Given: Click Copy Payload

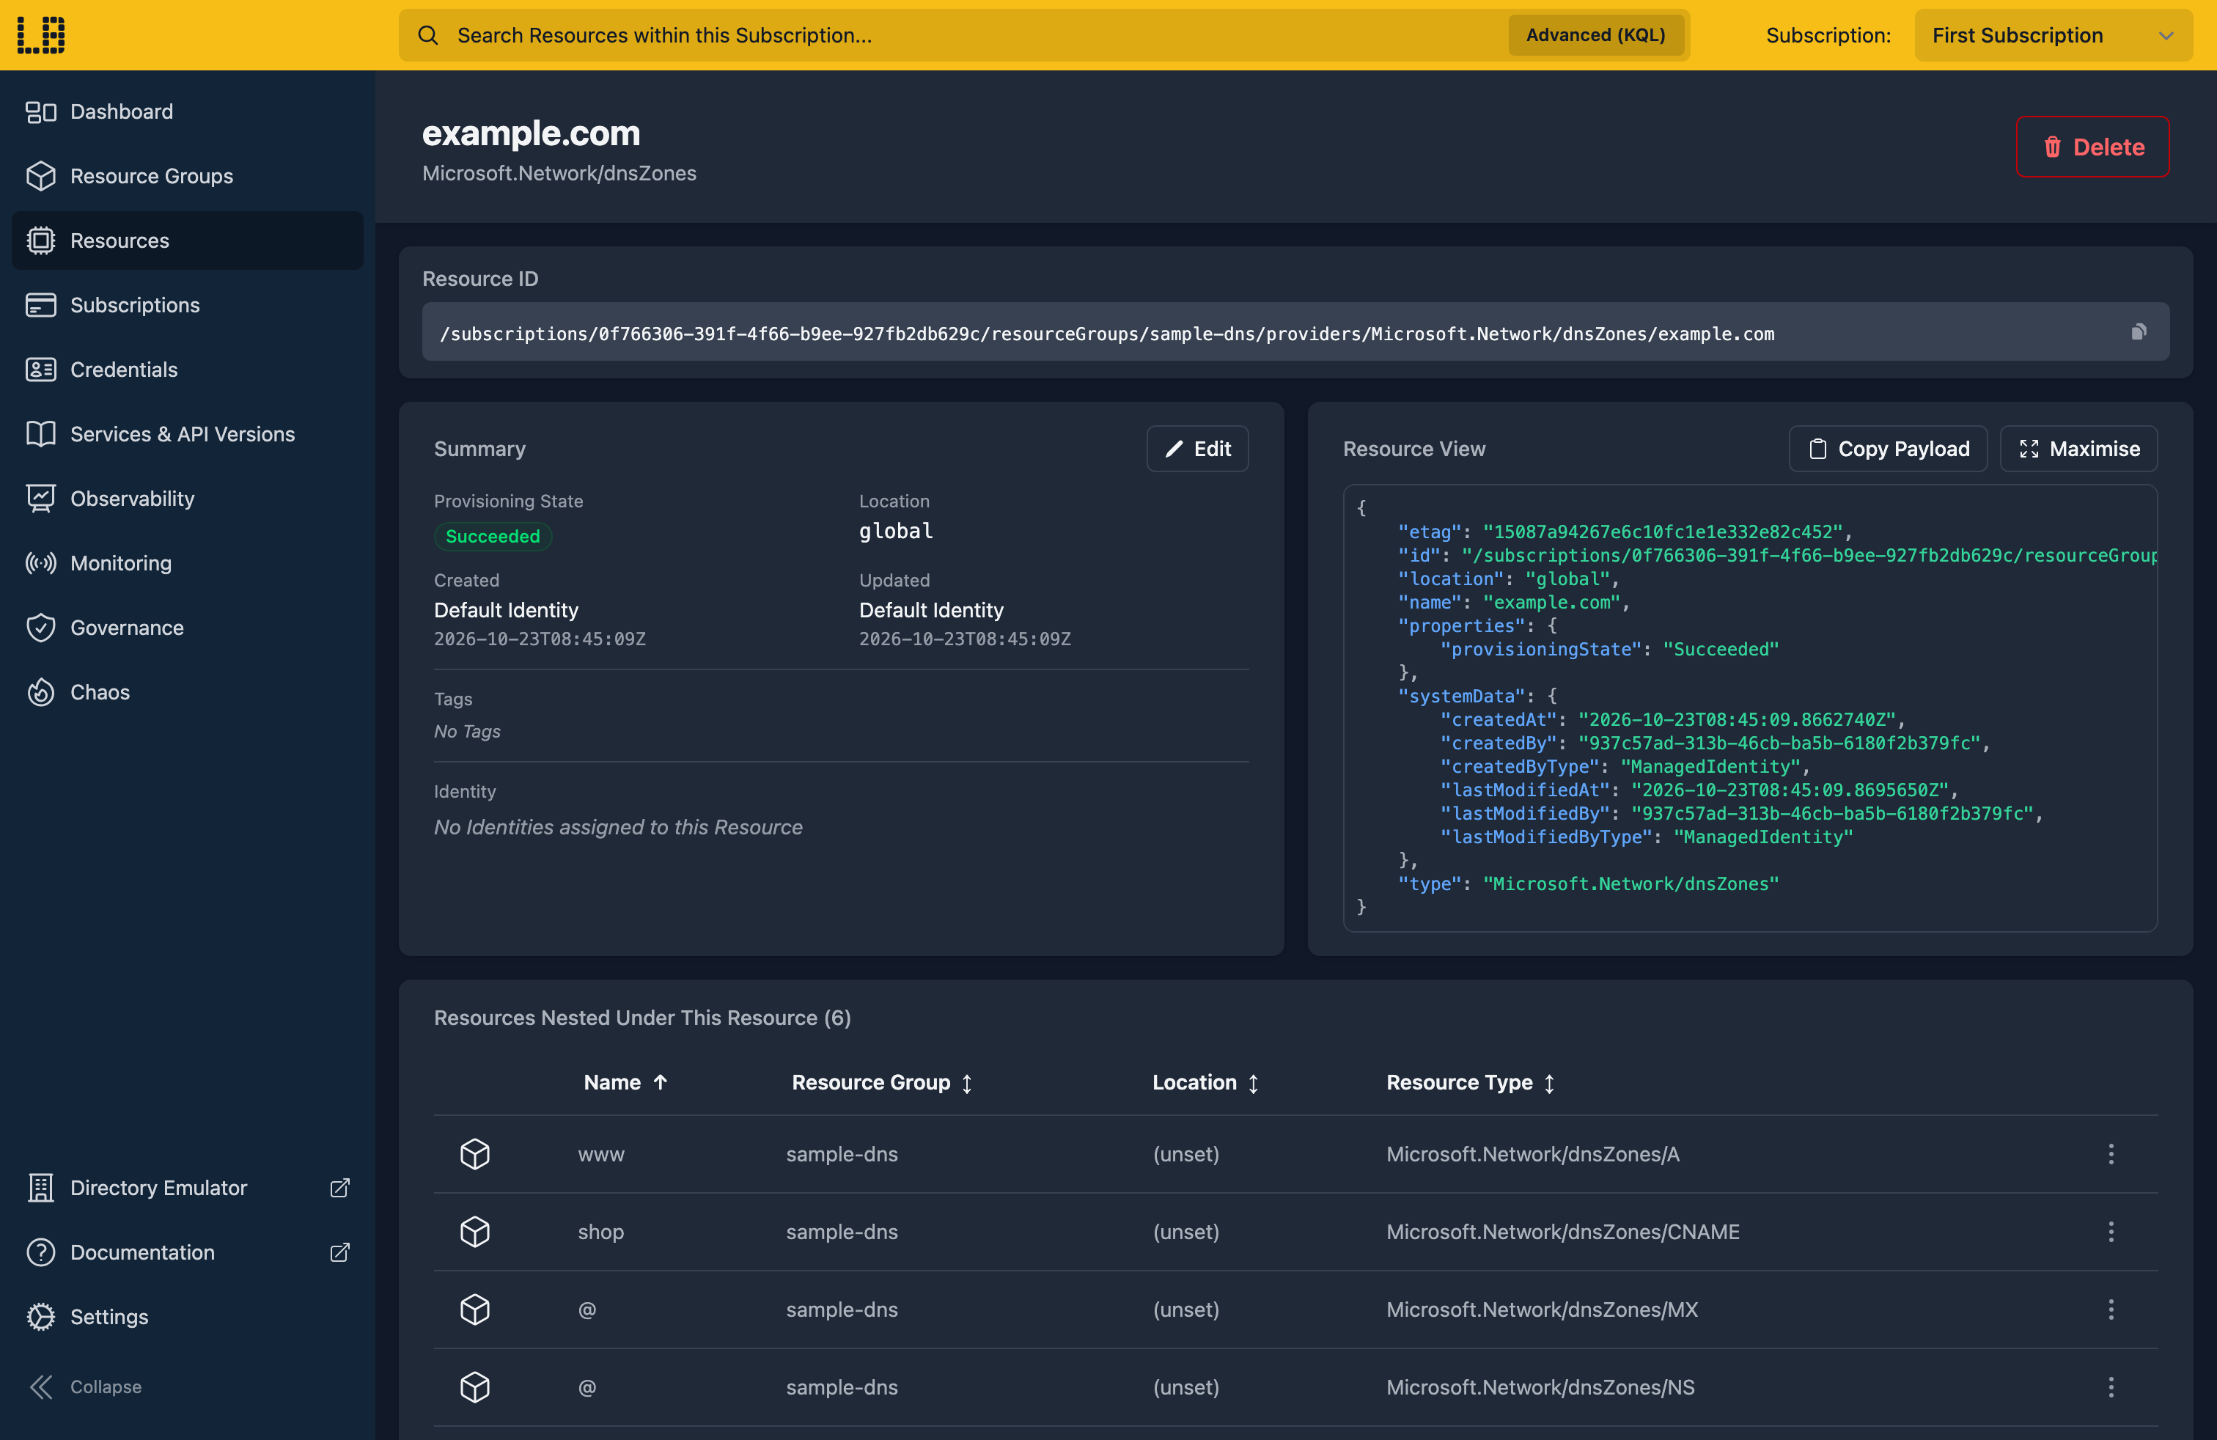Looking at the screenshot, I should 1887,449.
